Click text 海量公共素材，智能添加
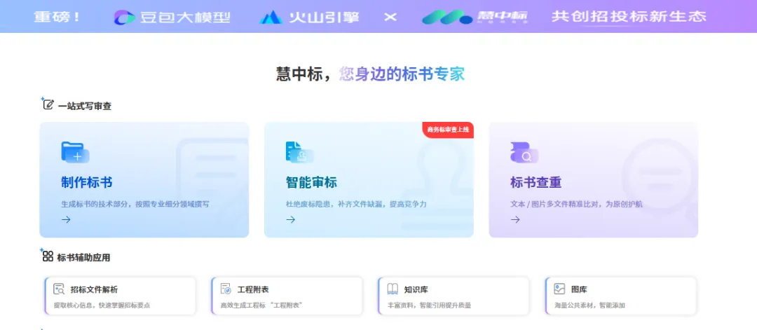 590,305
